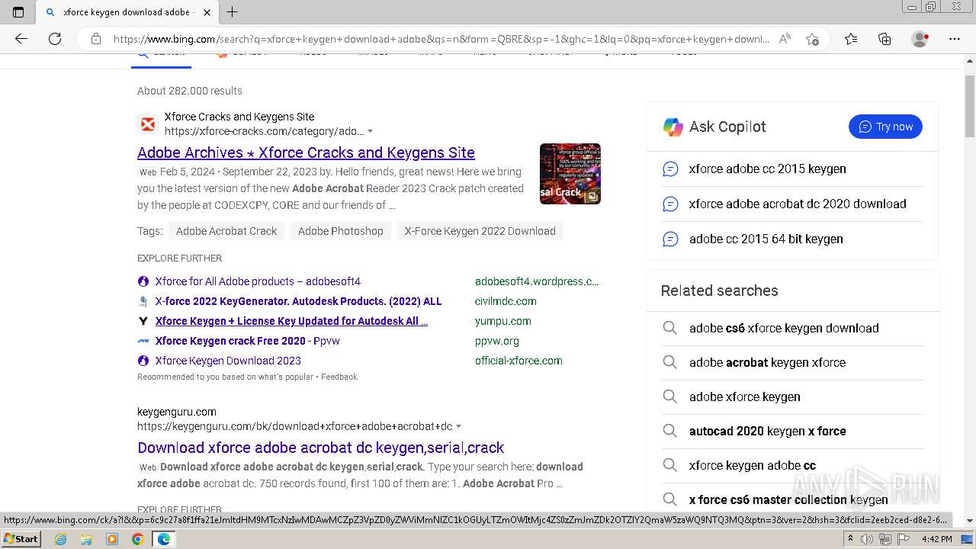Switch to Microsoft Edge taskbar button
976x549 pixels.
[164, 539]
